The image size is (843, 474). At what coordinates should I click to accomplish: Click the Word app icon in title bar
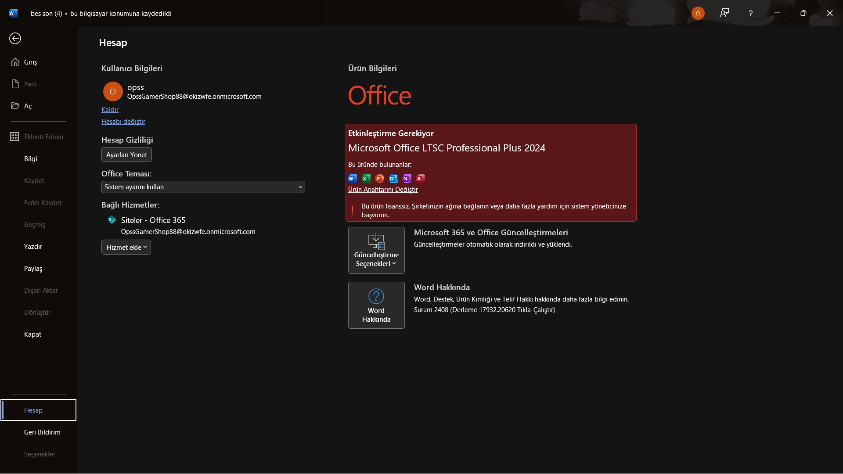(13, 13)
